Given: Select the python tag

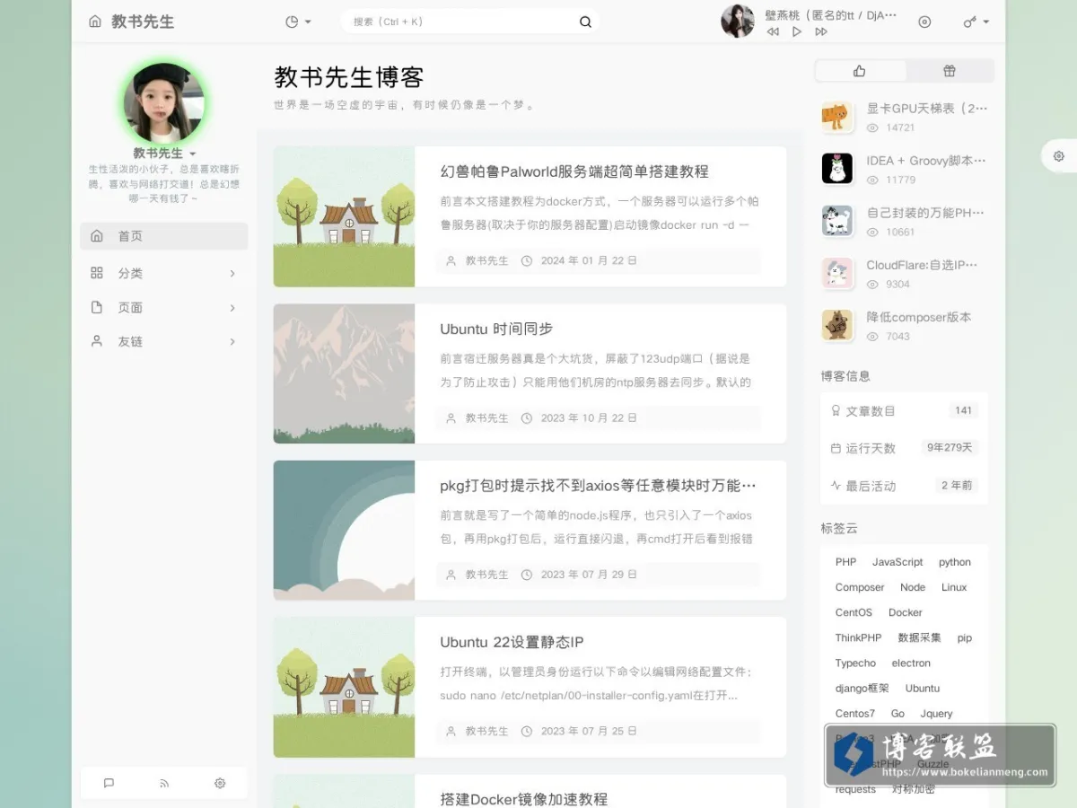Looking at the screenshot, I should [955, 562].
